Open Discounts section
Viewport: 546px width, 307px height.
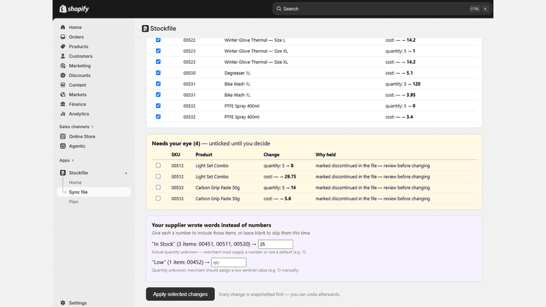pyautogui.click(x=79, y=75)
